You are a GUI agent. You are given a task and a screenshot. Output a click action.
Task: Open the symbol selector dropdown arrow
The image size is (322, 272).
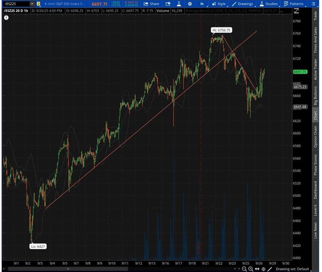32,4
